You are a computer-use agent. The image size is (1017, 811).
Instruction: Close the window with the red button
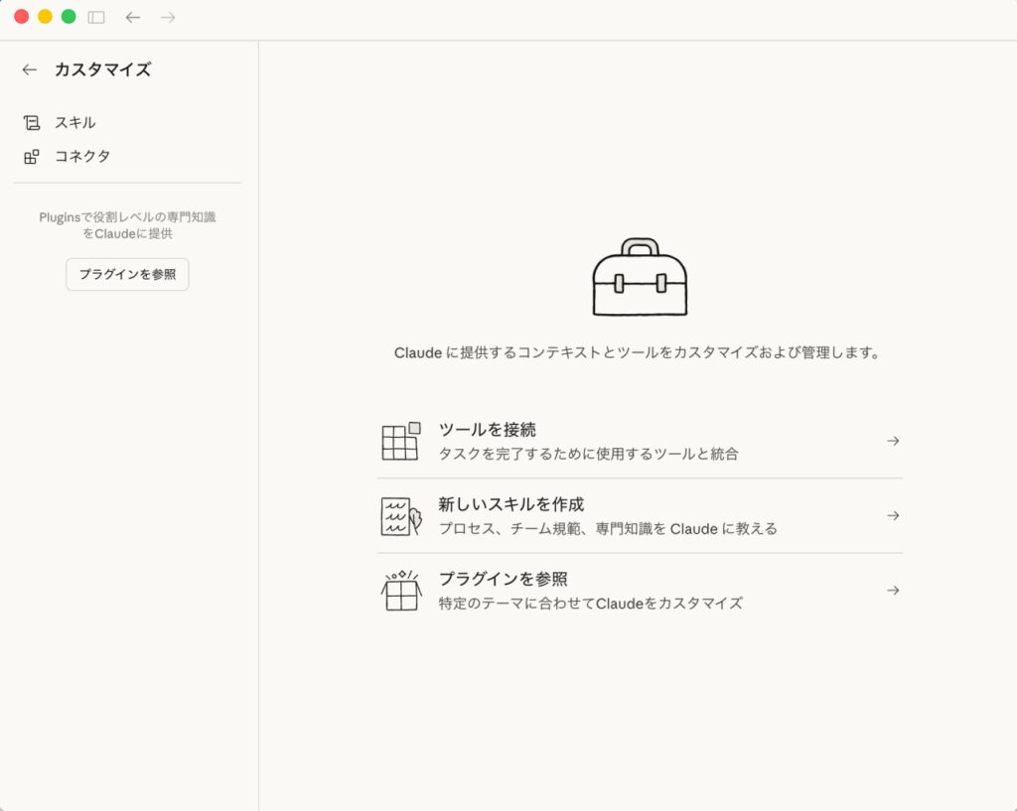click(21, 17)
